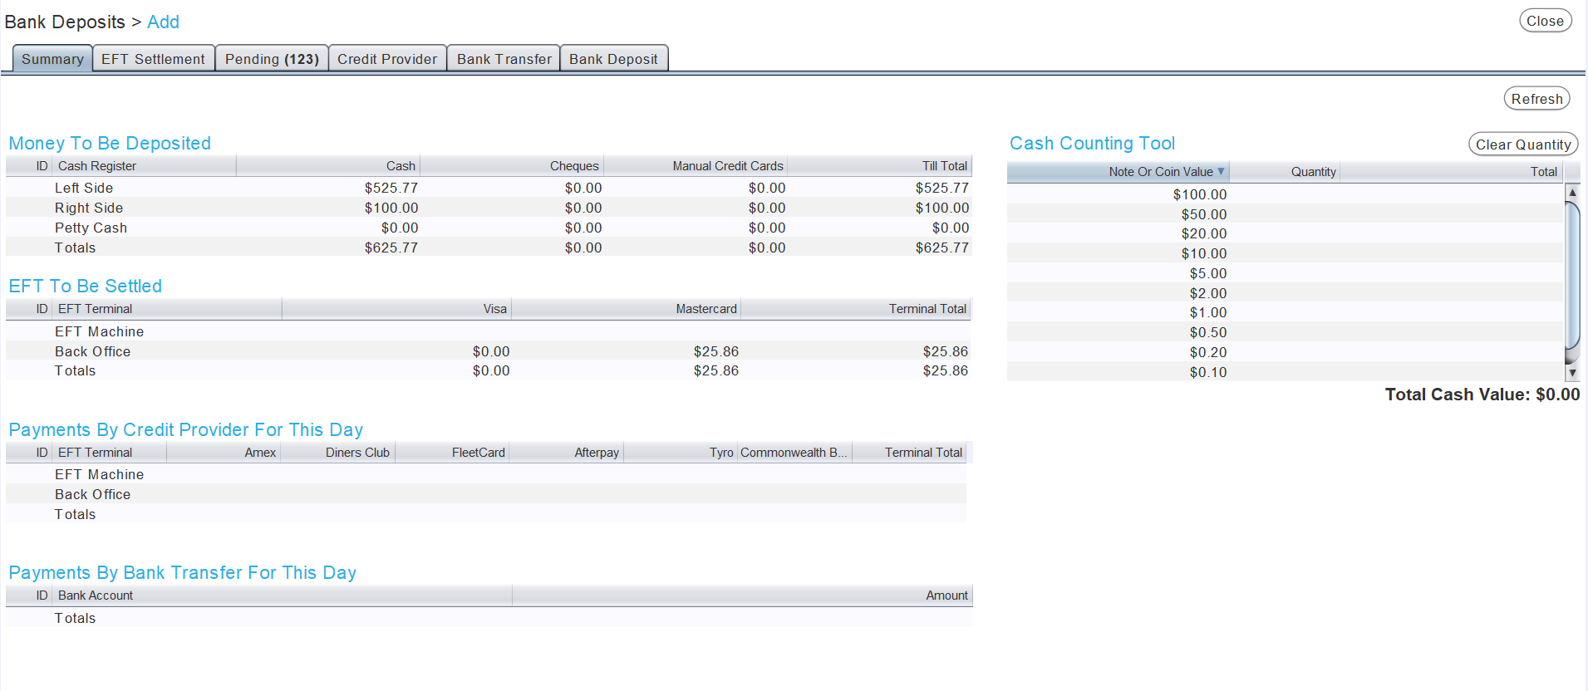This screenshot has width=1588, height=691.
Task: Select the $0.50 coin row
Action: [x=1285, y=332]
